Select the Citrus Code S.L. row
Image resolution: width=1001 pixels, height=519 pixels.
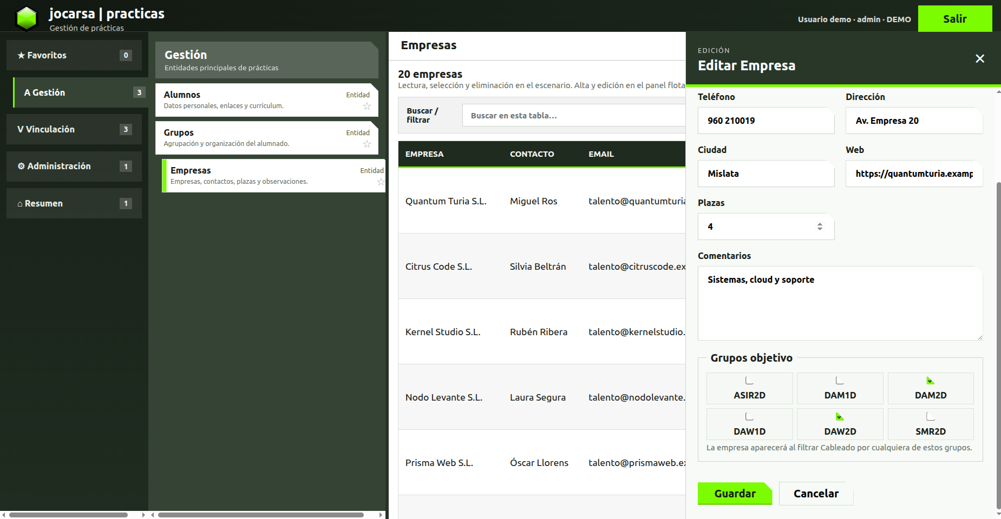(542, 267)
